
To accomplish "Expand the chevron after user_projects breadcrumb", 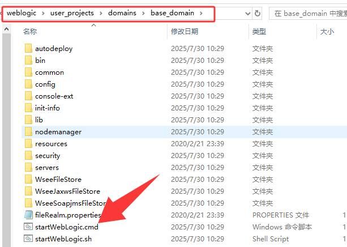I will coord(101,13).
